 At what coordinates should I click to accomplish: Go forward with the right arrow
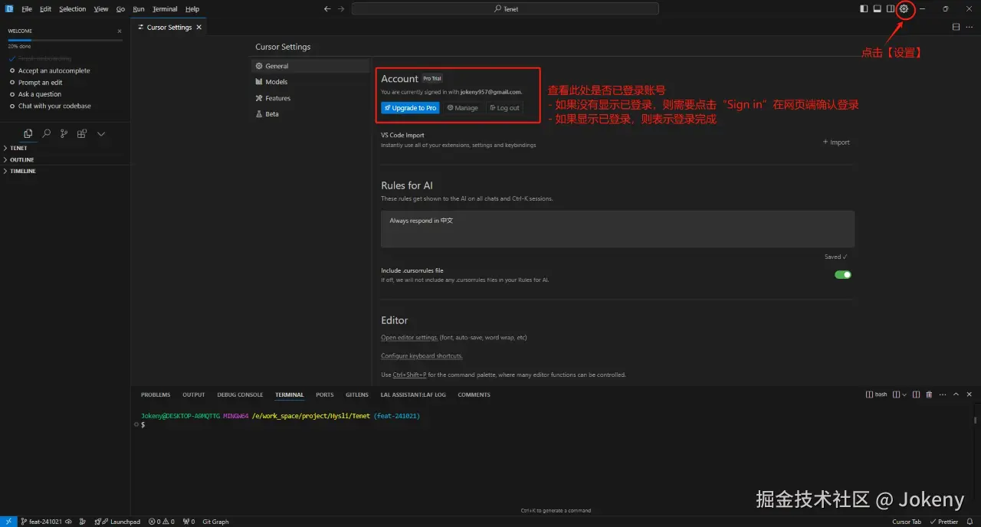342,9
